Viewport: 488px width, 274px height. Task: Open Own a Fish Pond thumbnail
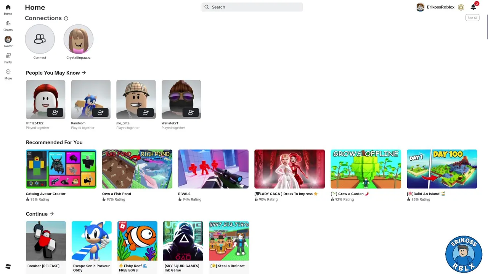[x=137, y=169]
